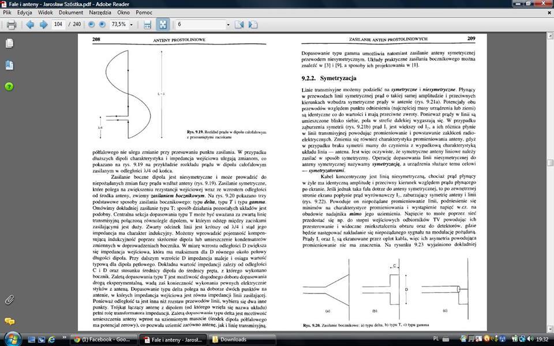
Task: Open the Narzędzia menu
Action: pyautogui.click(x=100, y=12)
